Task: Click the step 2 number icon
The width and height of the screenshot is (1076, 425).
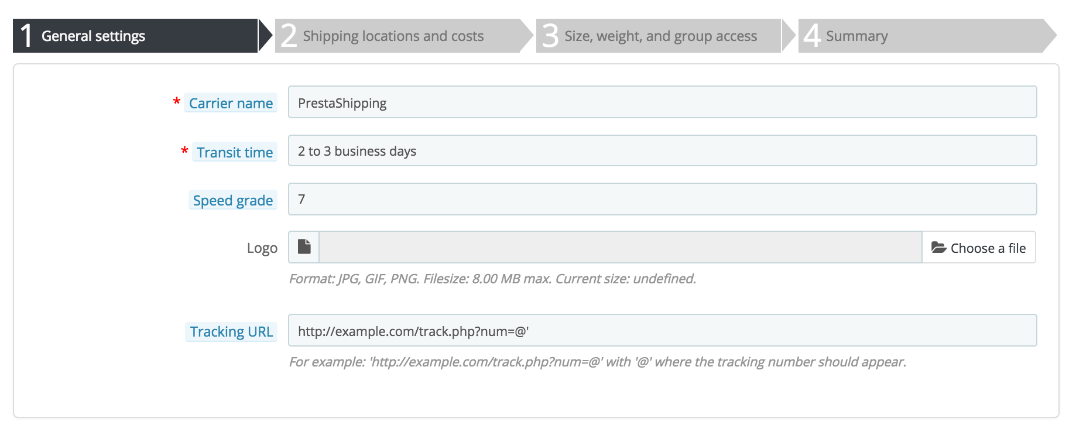Action: (x=289, y=36)
